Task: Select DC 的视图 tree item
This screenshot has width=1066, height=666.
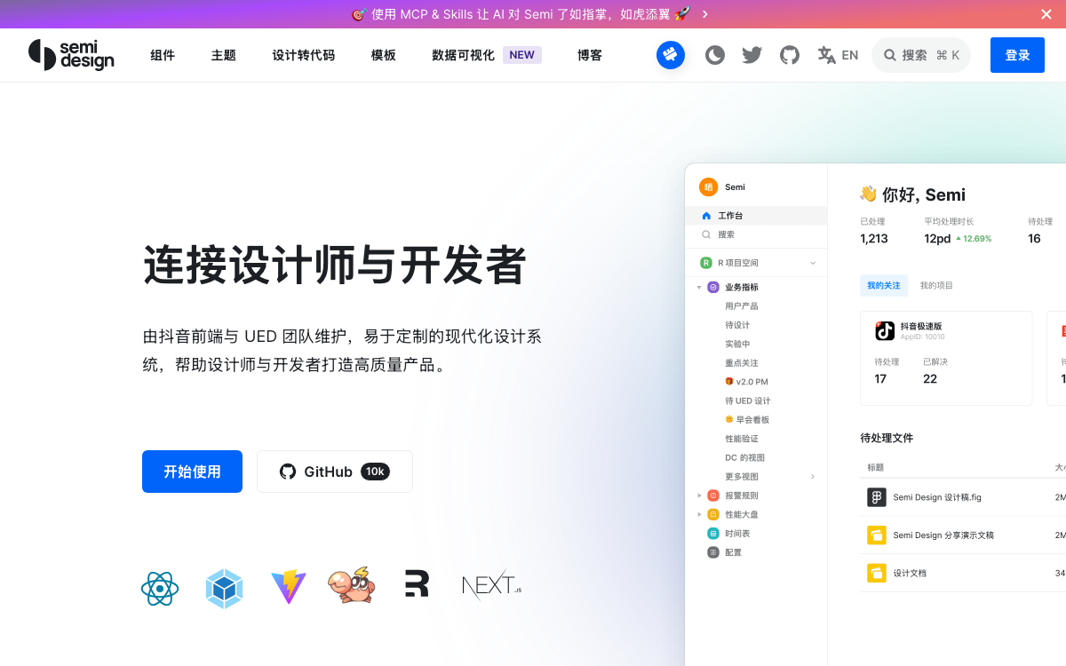Action: (744, 458)
